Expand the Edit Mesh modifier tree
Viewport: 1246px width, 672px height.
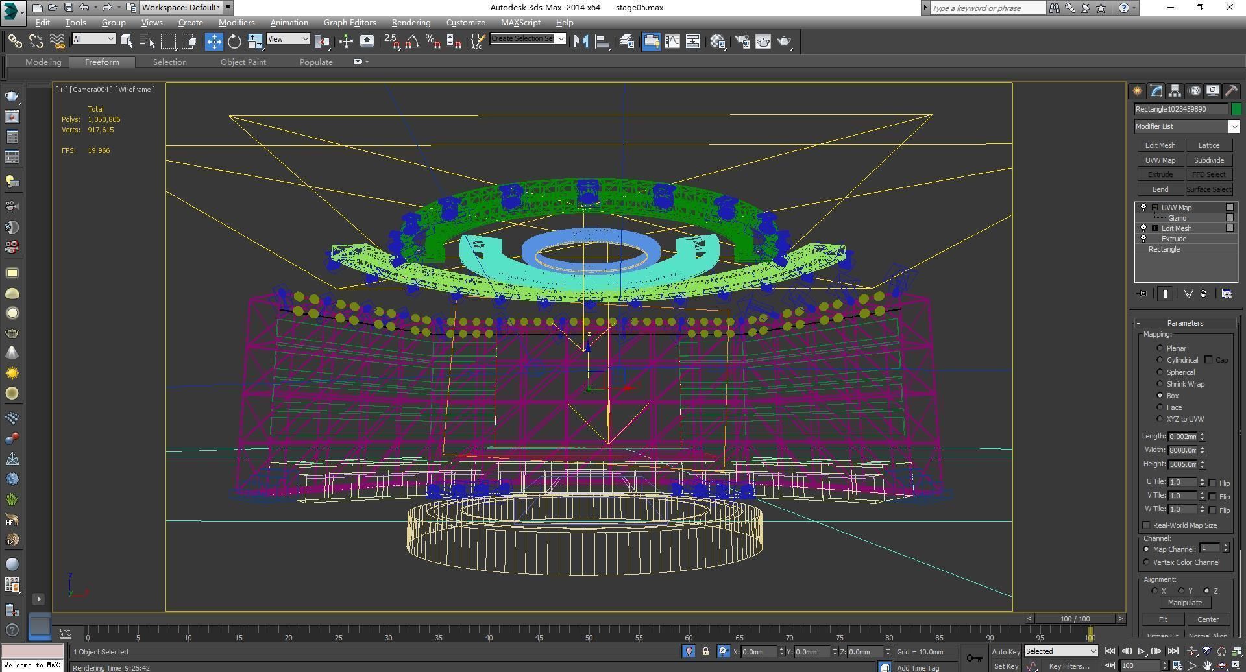coord(1154,228)
